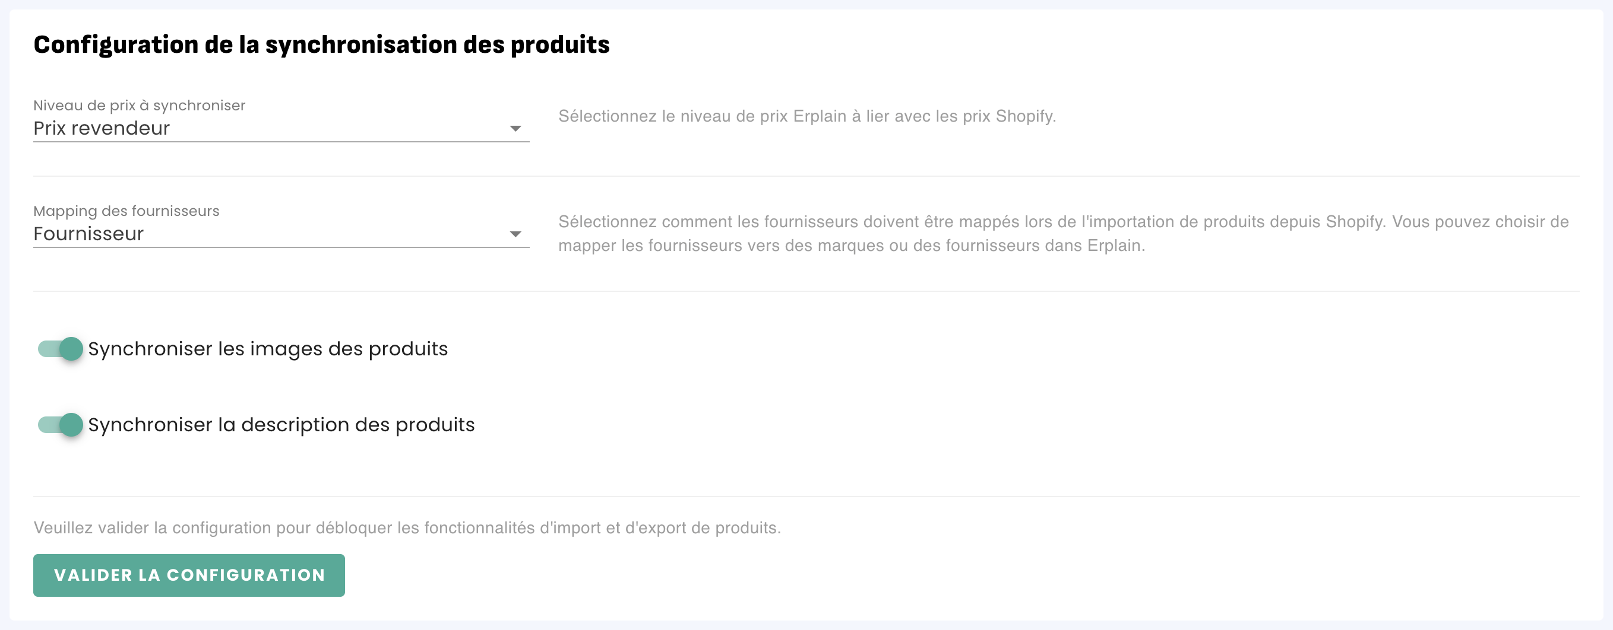Turn off product description sync switch

pos(61,425)
